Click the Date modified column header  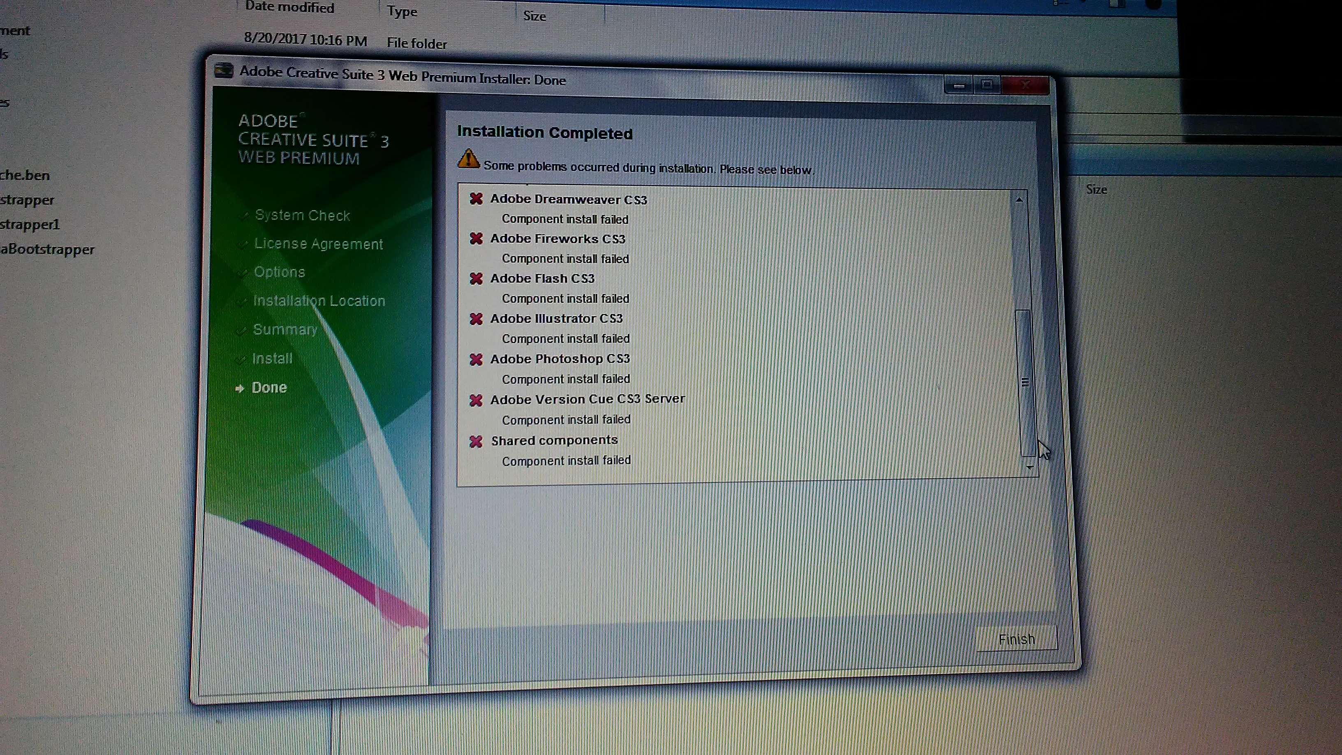[x=289, y=7]
